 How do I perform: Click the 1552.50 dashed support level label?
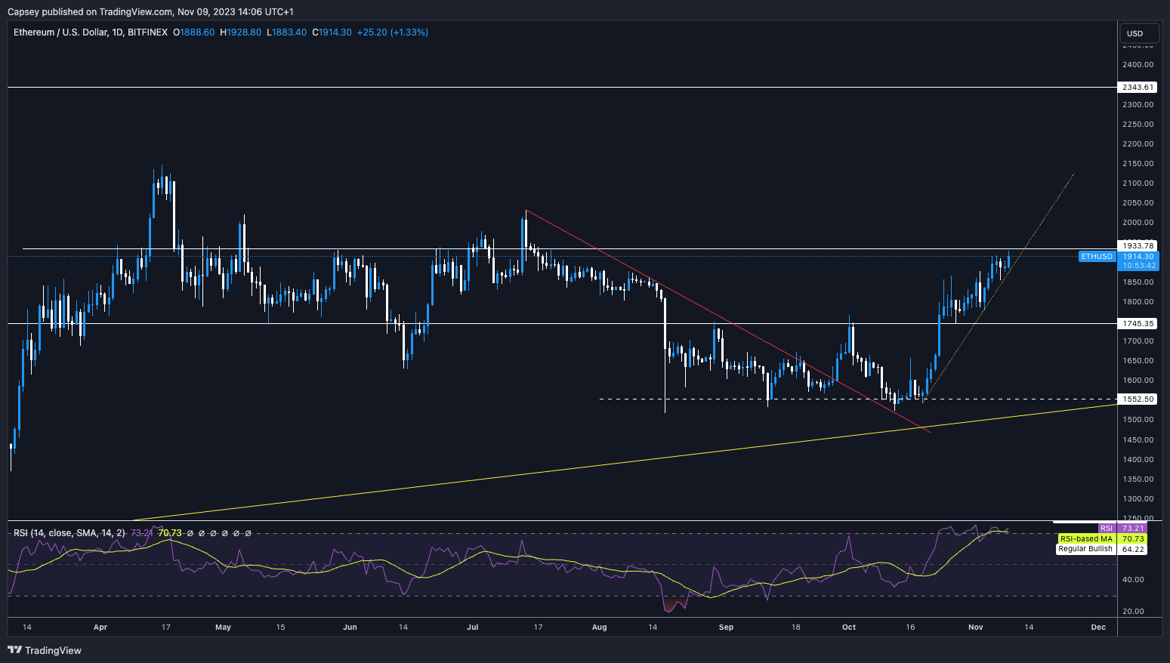(1140, 399)
